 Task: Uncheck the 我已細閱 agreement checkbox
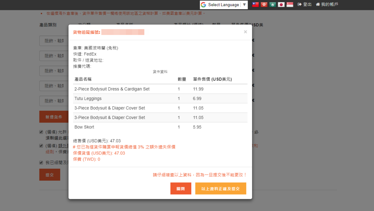click(41, 163)
